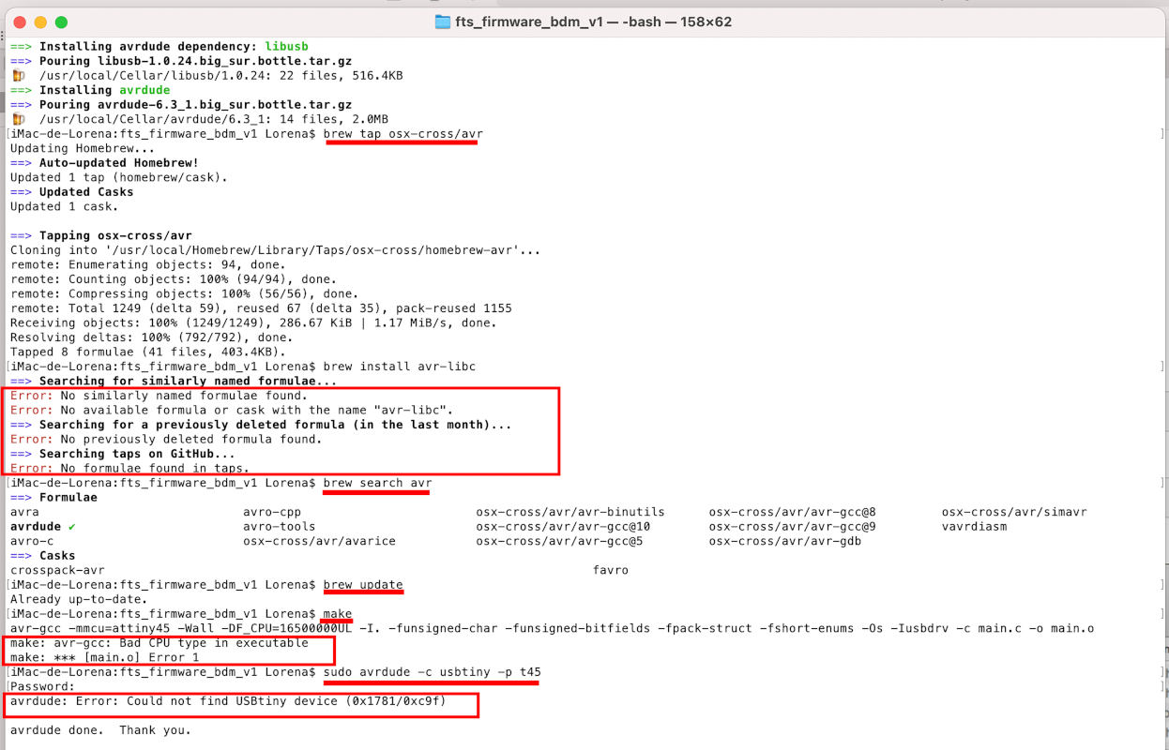The image size is (1169, 750).
Task: Click 'crosspack-avr' cask name
Action: pyautogui.click(x=57, y=570)
